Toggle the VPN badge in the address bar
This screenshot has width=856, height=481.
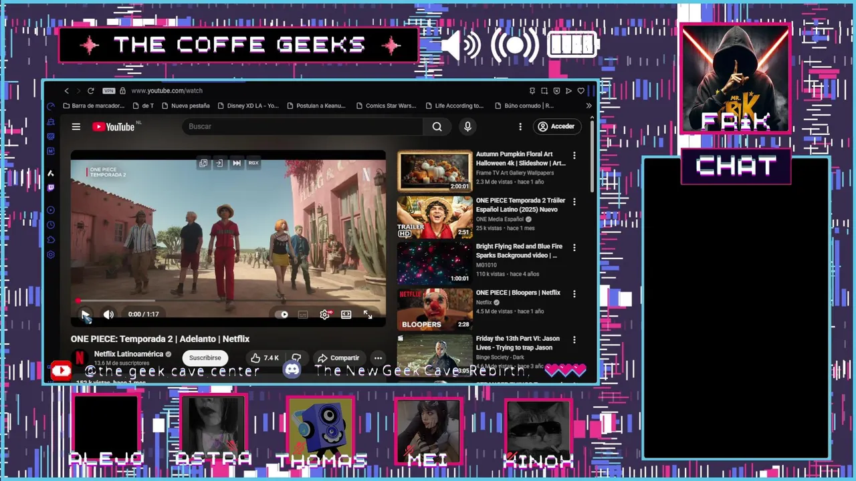[109, 91]
